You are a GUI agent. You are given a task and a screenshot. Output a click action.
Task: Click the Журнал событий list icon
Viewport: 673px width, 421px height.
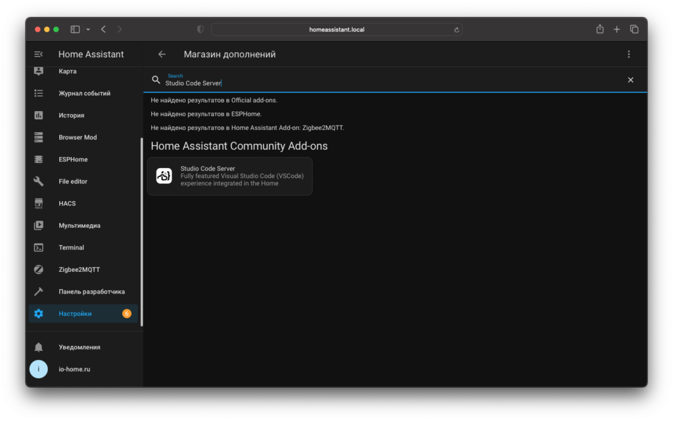pyautogui.click(x=38, y=93)
